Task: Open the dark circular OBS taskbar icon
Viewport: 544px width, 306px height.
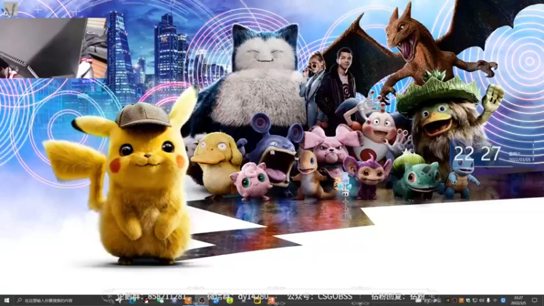Action: tap(202, 300)
